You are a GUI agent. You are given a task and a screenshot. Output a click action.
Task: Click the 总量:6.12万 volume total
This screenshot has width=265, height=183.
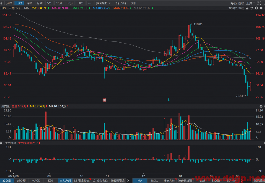[x=20, y=106]
